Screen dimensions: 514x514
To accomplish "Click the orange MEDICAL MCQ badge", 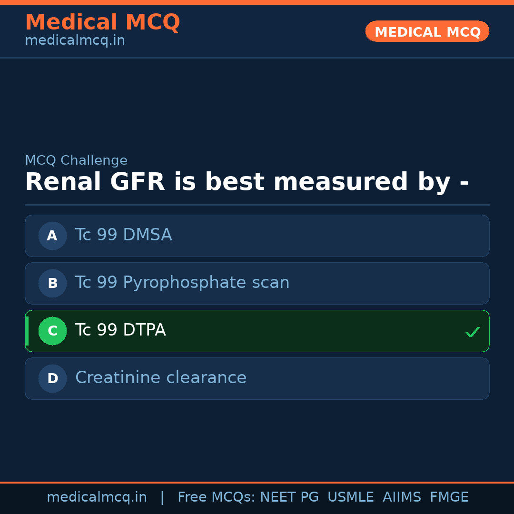I will [x=427, y=31].
